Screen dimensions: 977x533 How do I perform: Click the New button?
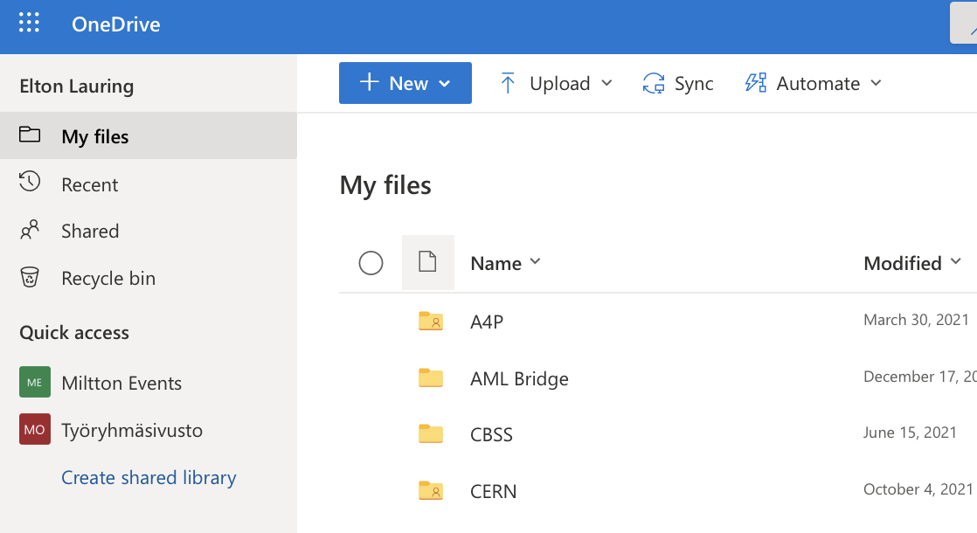(x=405, y=83)
